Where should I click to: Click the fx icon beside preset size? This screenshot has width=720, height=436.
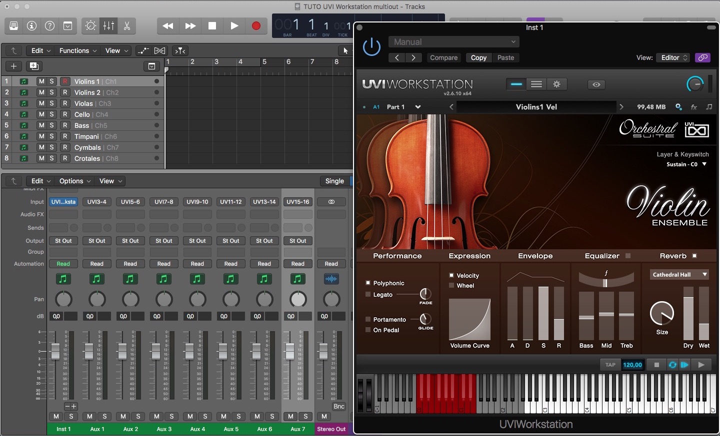tap(694, 107)
